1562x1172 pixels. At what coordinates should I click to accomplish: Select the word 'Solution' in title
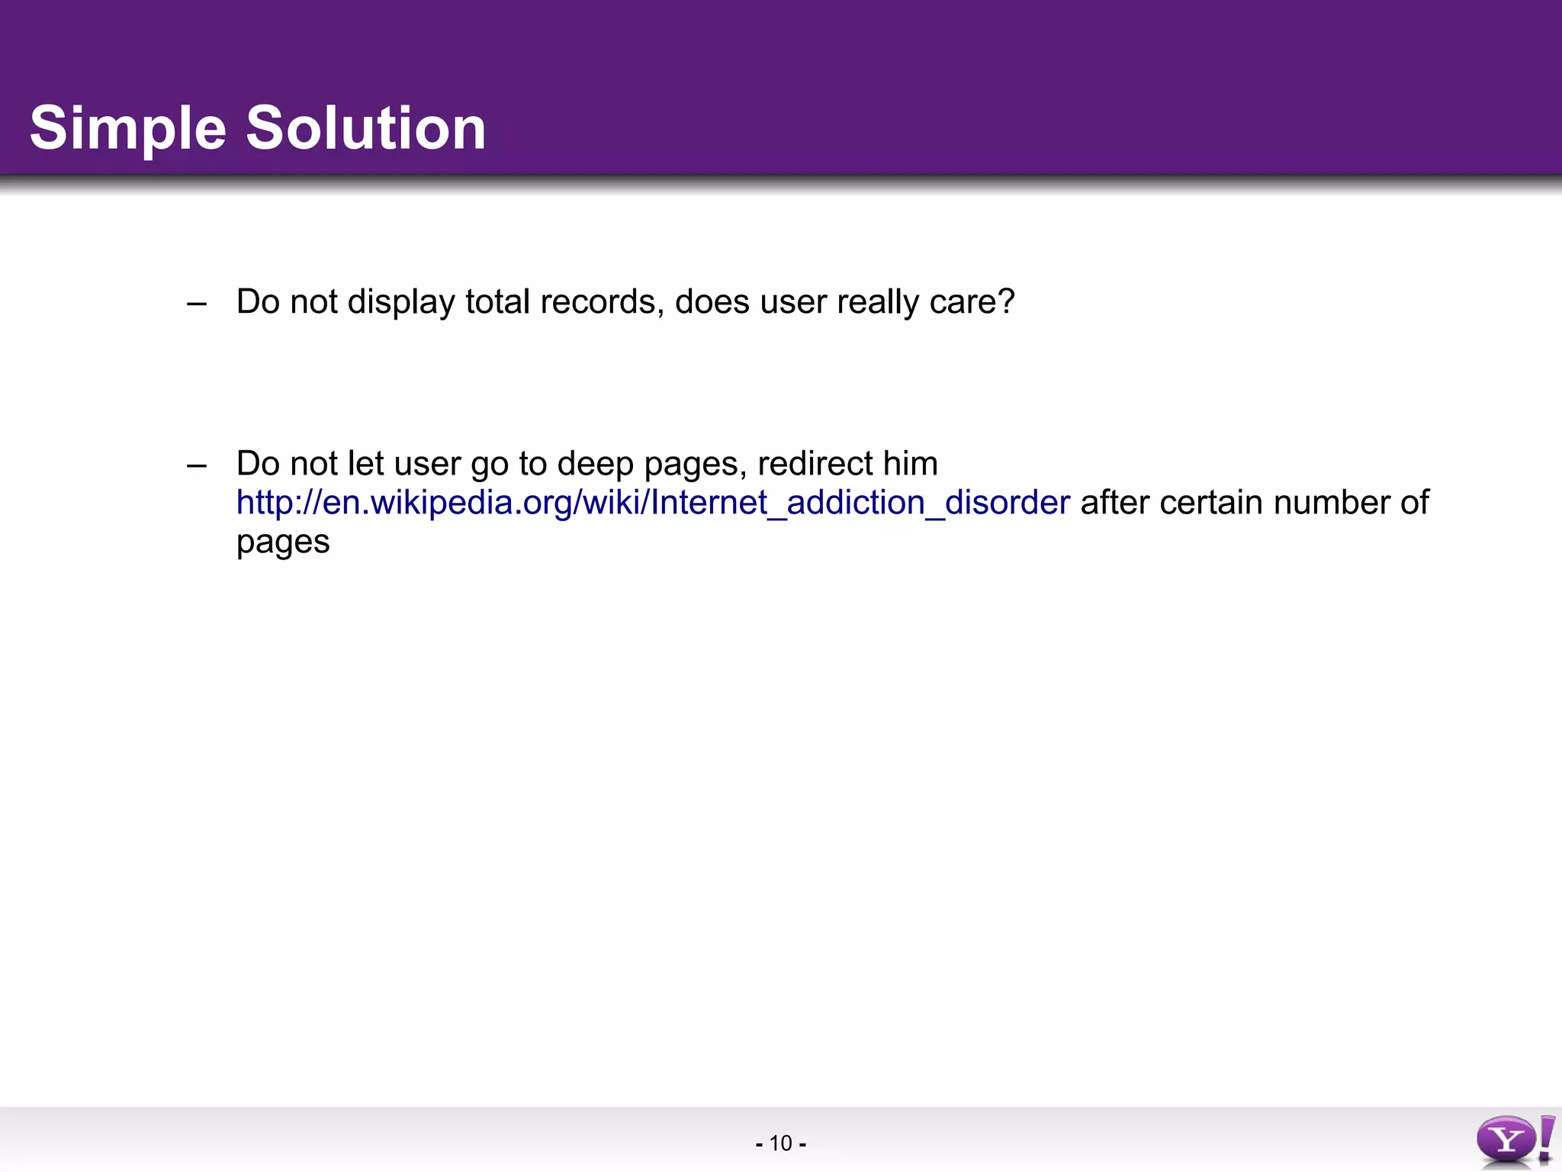(x=365, y=127)
